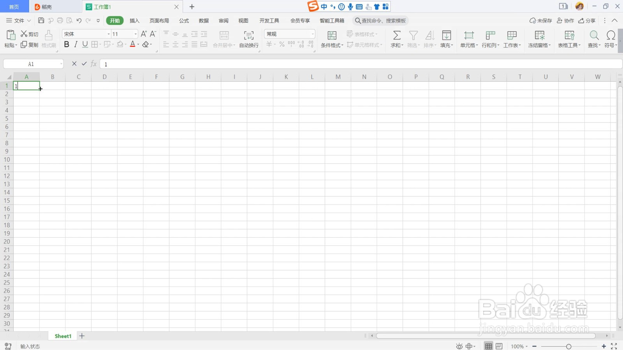Click the Rows and Columns (行和列) icon
The width and height of the screenshot is (623, 350).
point(490,35)
